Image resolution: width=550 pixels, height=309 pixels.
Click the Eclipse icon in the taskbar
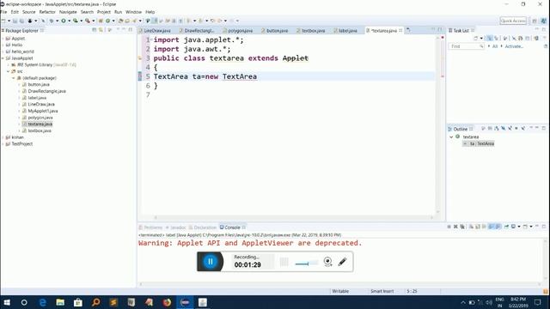tap(185, 302)
